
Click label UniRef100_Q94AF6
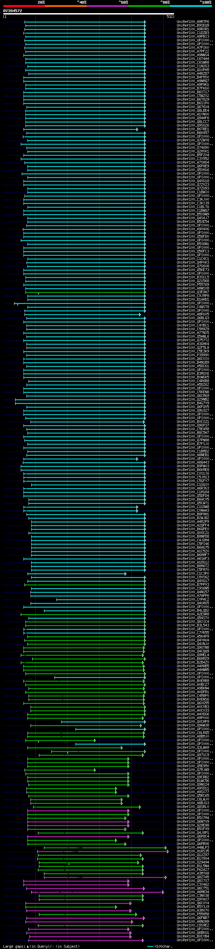[x=193, y=118]
